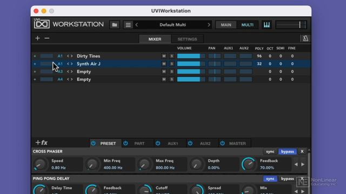
Task: Go to next Cross Phaser preset arrow
Action: (303, 164)
